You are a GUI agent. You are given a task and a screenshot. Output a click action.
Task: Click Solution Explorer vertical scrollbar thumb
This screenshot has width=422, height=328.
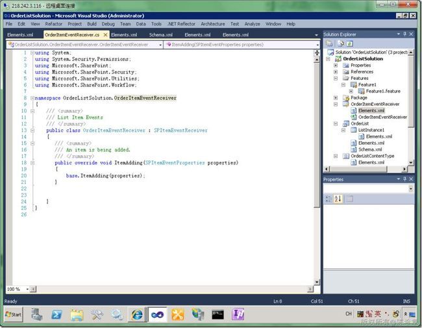pyautogui.click(x=411, y=92)
